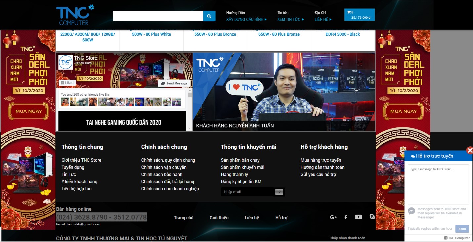Click Giới thiệu in footer navigation
Viewport: 473px width, 242px height.
219,218
